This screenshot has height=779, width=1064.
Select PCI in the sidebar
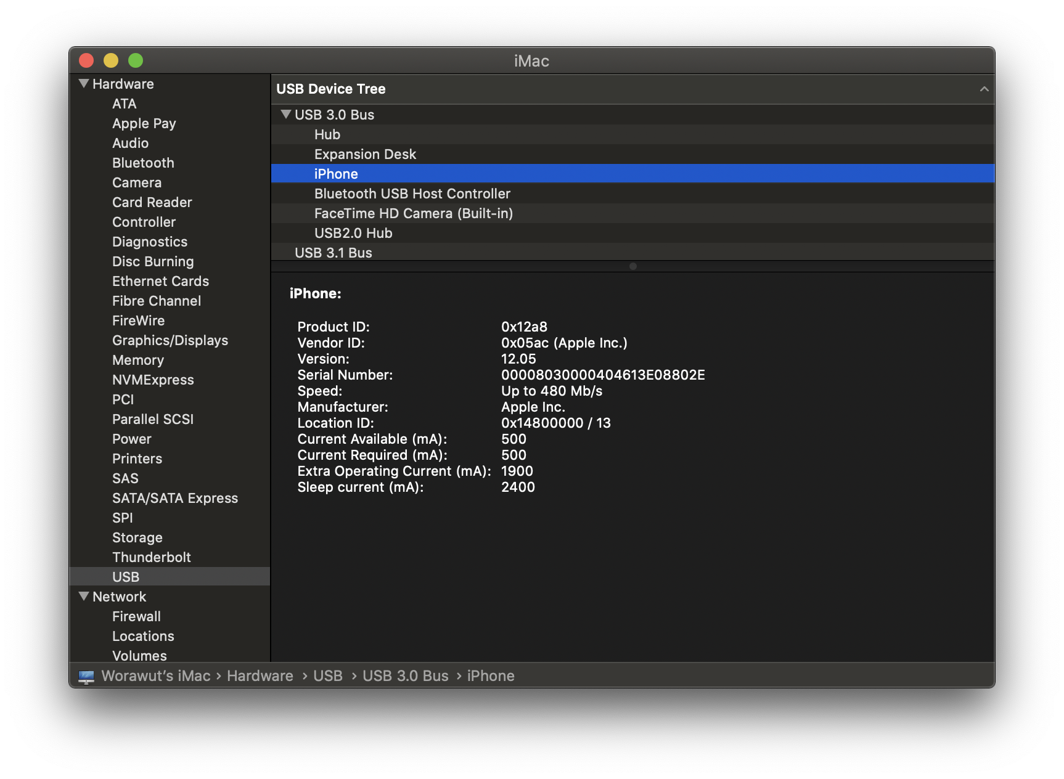(123, 399)
